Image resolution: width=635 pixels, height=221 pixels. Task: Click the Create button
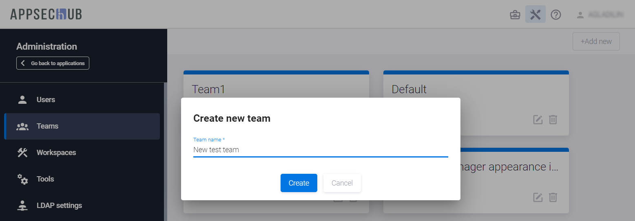299,183
